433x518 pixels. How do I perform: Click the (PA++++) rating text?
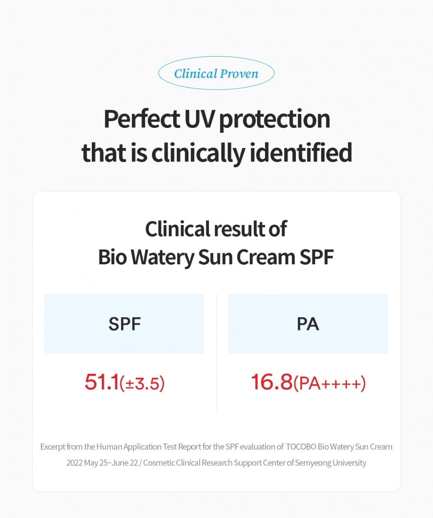(329, 383)
